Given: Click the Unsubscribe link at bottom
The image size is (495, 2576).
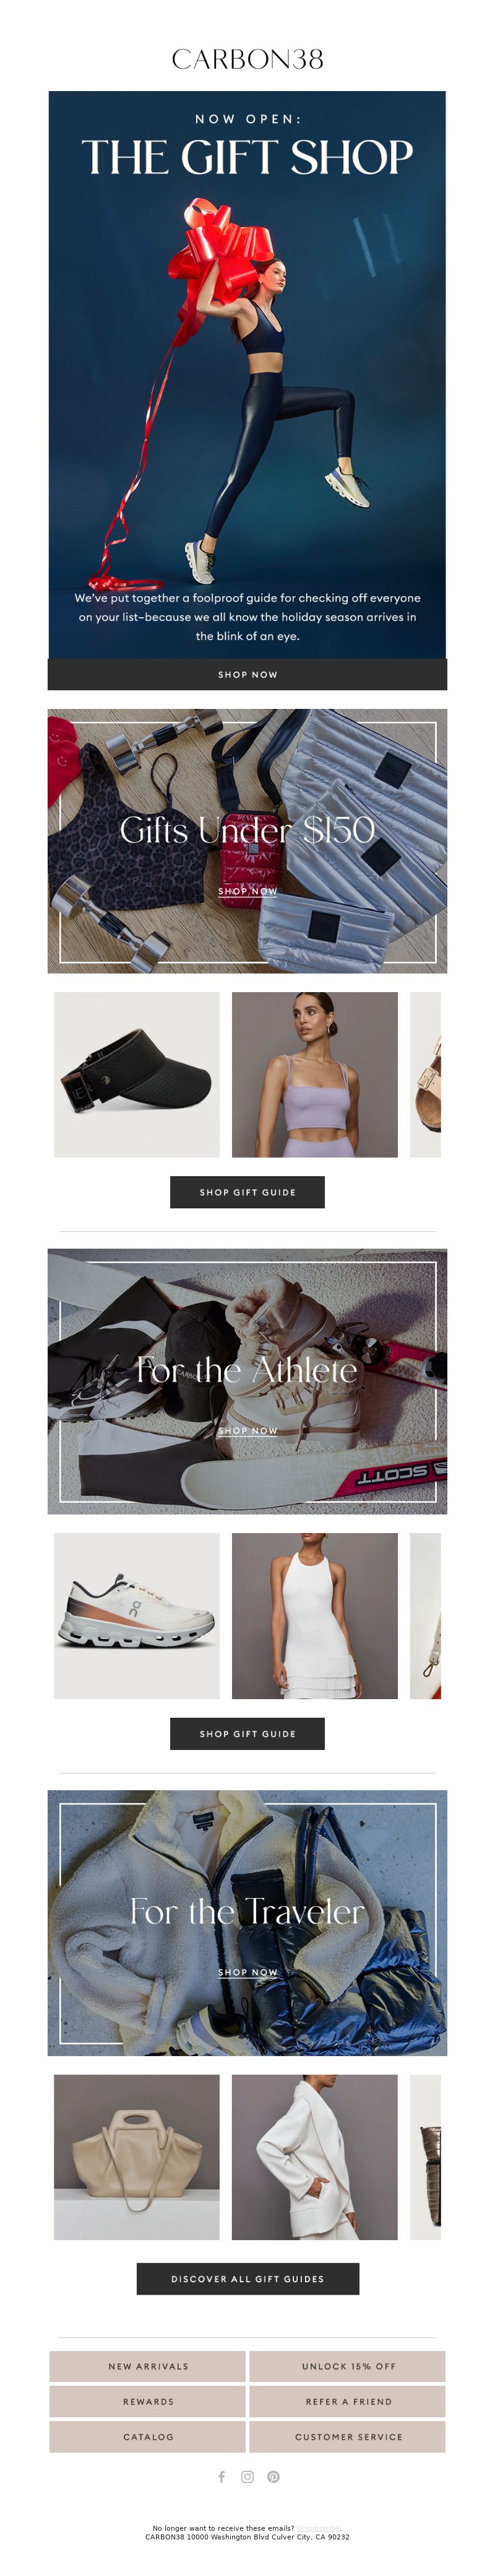Looking at the screenshot, I should (x=319, y=2527).
